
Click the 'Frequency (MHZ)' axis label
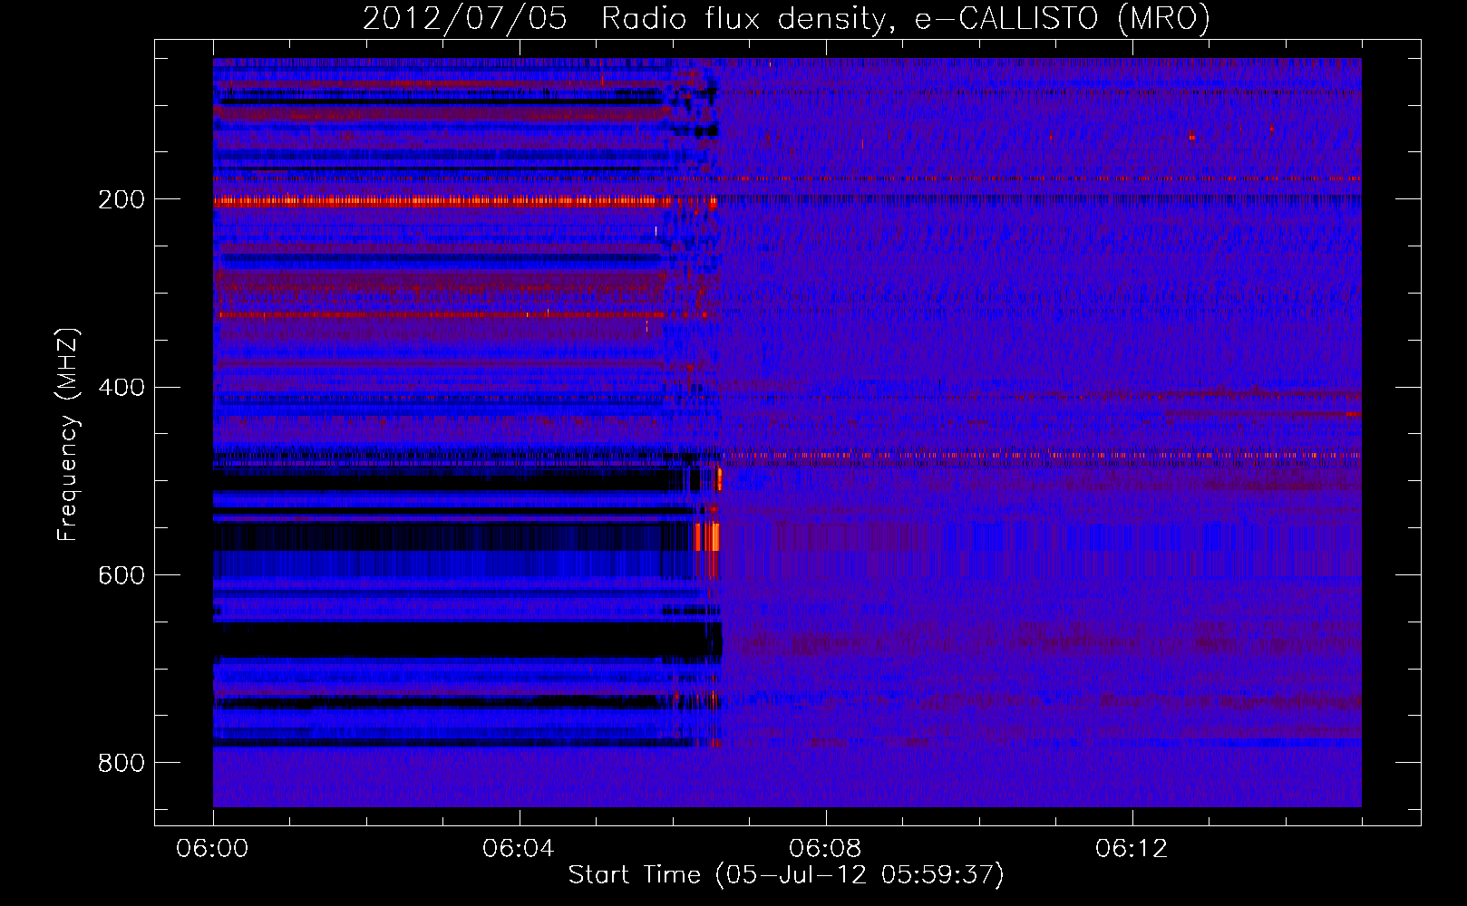click(67, 435)
